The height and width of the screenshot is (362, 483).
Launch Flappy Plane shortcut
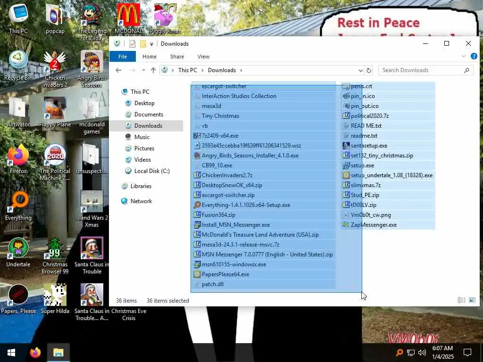point(55,112)
